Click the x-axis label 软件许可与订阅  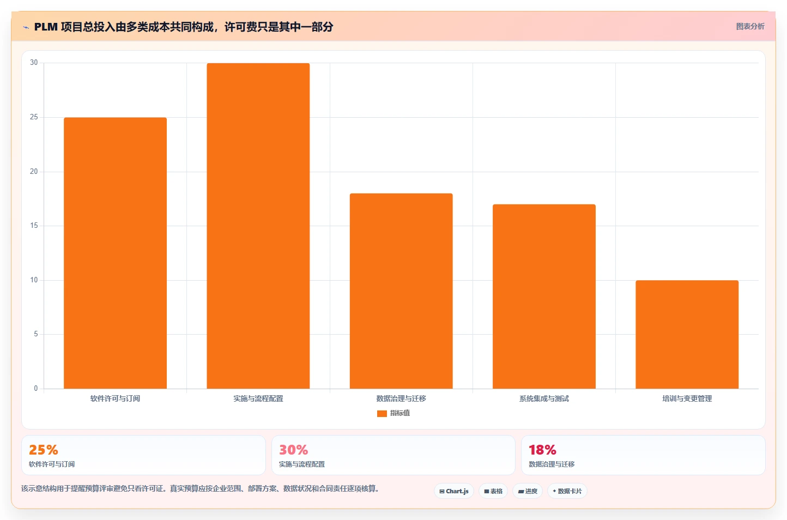(115, 399)
